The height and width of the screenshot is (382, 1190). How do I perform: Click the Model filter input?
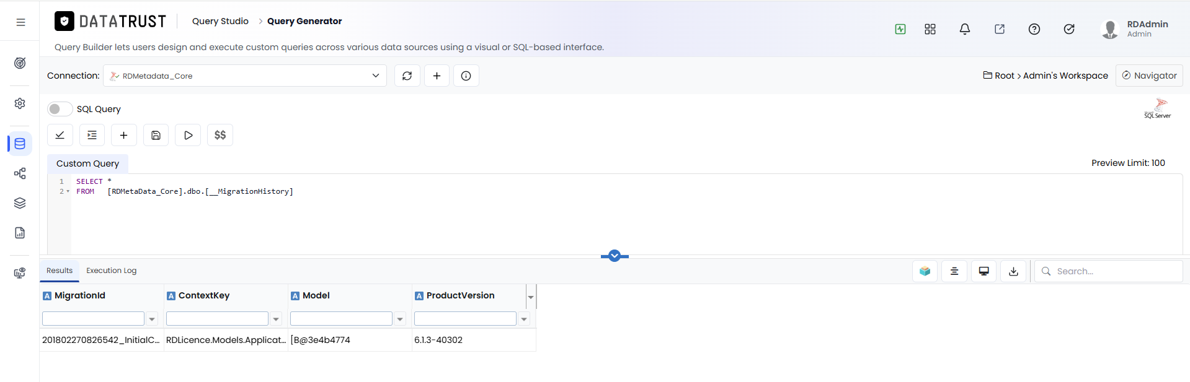coord(341,319)
